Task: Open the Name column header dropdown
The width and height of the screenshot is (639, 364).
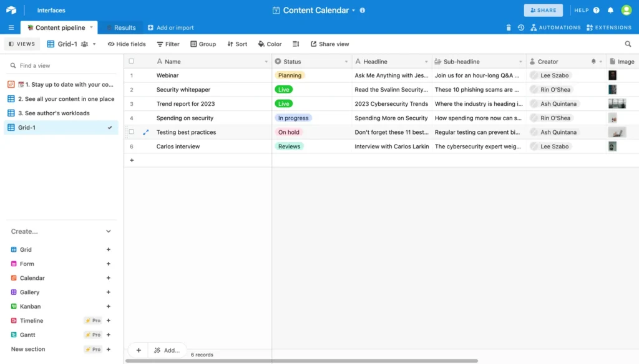Action: pos(265,60)
